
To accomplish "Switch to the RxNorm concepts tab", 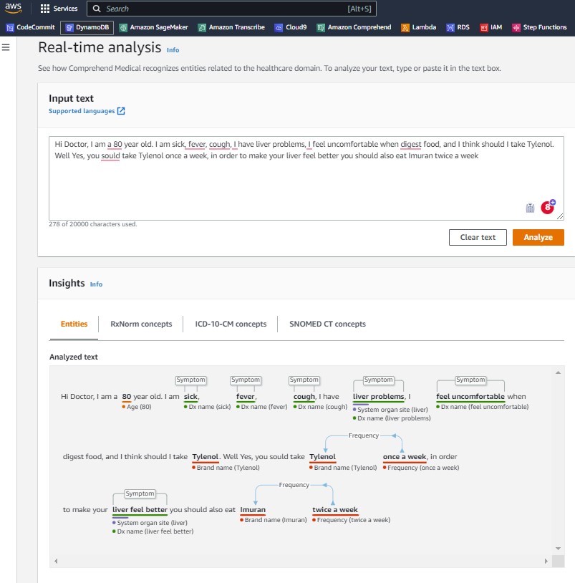I will point(141,324).
